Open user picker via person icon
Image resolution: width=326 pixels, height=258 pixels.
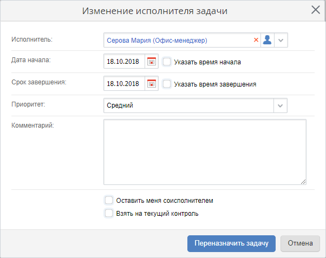(x=267, y=40)
